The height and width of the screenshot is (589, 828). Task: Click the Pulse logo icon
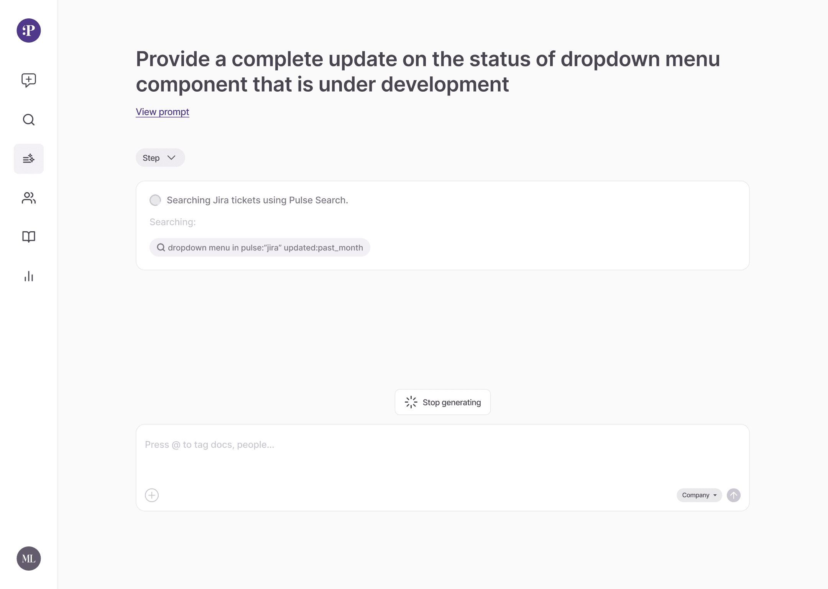tap(29, 30)
